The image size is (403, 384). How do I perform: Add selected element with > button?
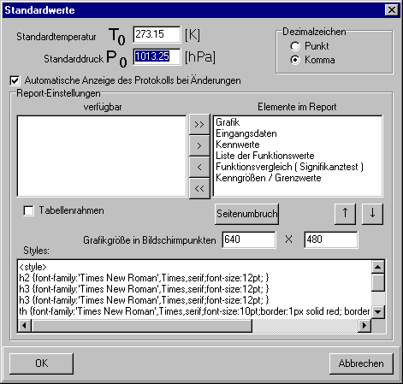coord(199,145)
